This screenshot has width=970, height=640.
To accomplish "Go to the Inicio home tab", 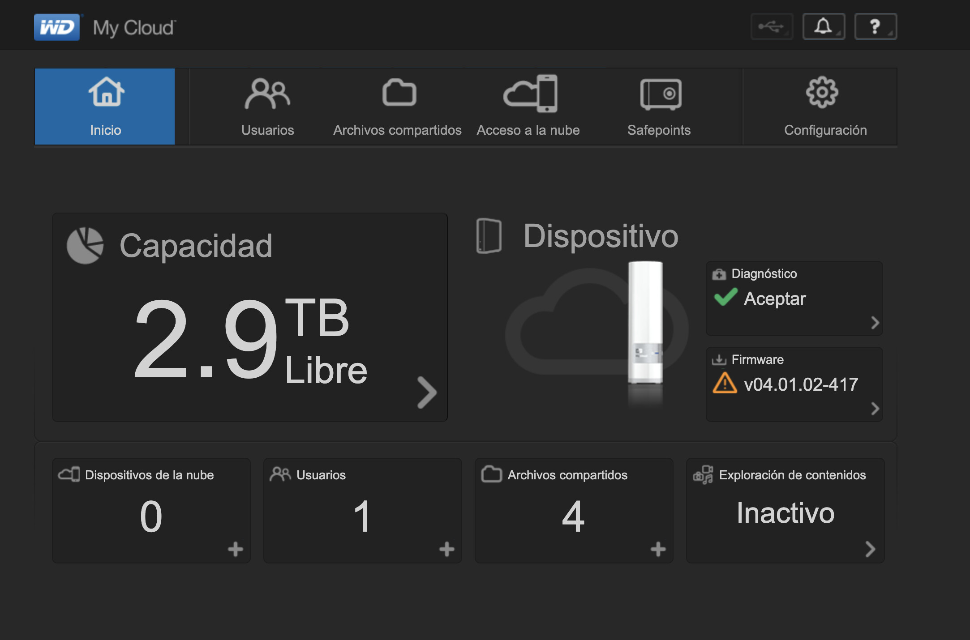I will tap(105, 107).
